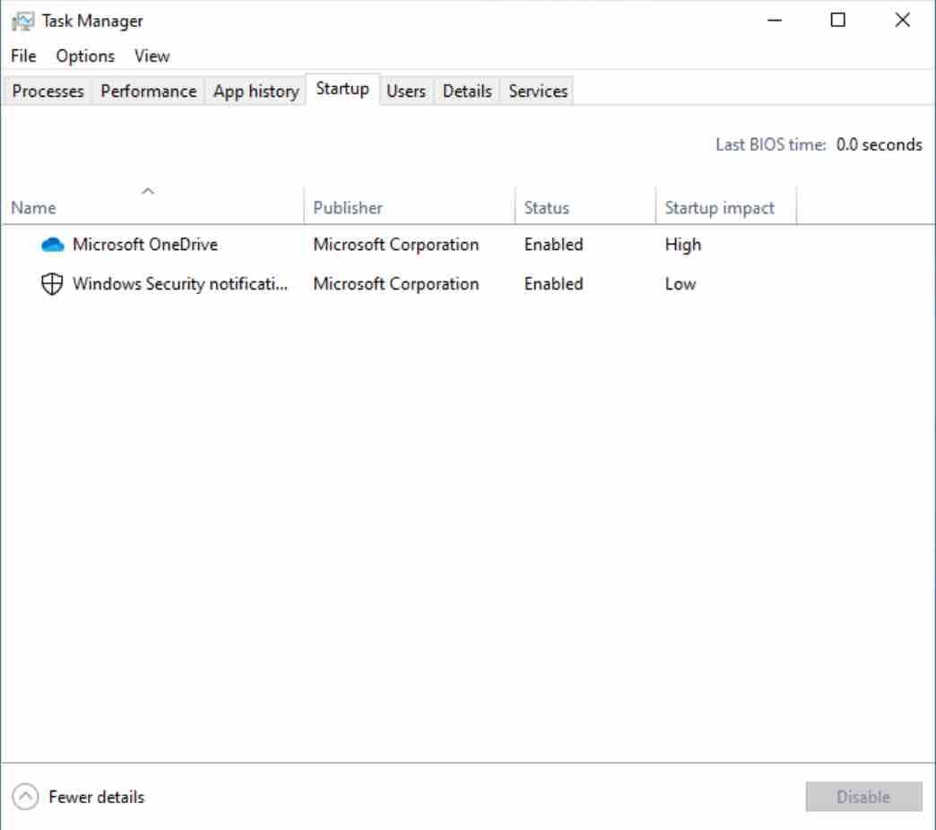Image resolution: width=936 pixels, height=830 pixels.
Task: Click the sort arrow above Name column
Action: pos(148,191)
